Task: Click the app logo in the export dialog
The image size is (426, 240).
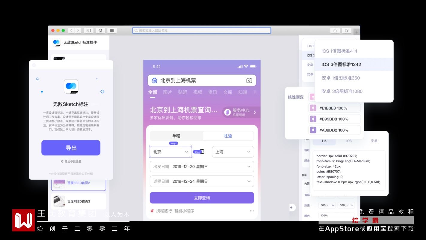Action: (x=71, y=86)
